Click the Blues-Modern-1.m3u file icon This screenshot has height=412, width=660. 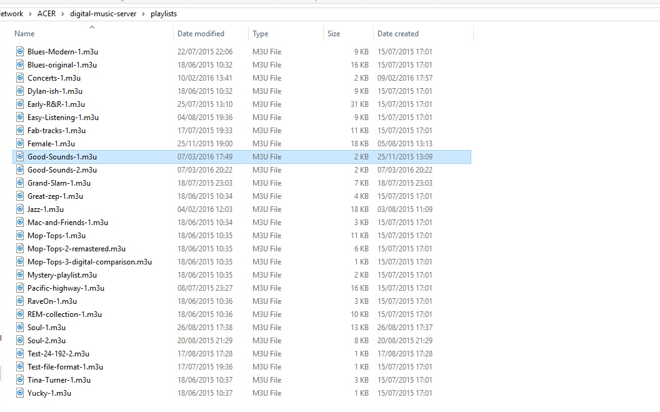click(19, 51)
